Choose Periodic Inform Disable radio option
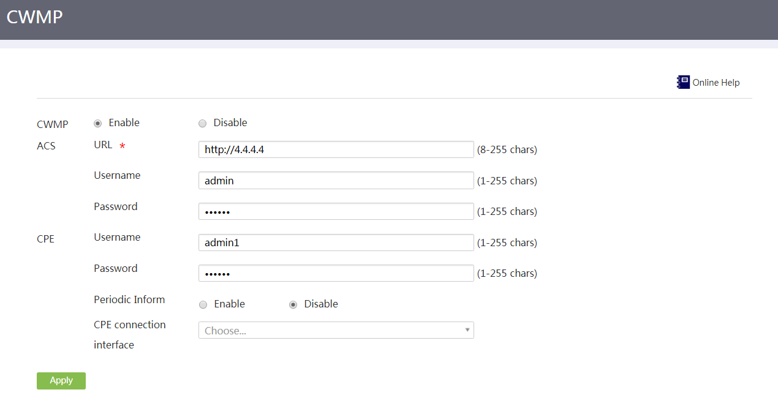 pyautogui.click(x=293, y=304)
